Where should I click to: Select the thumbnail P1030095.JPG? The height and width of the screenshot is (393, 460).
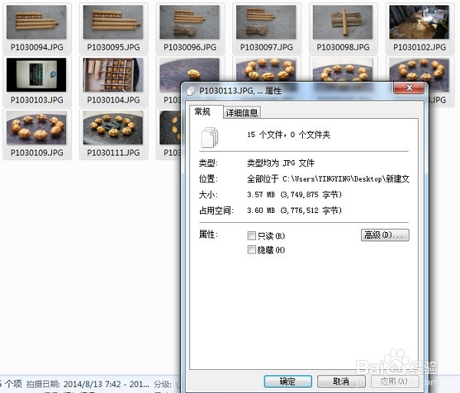point(113,28)
